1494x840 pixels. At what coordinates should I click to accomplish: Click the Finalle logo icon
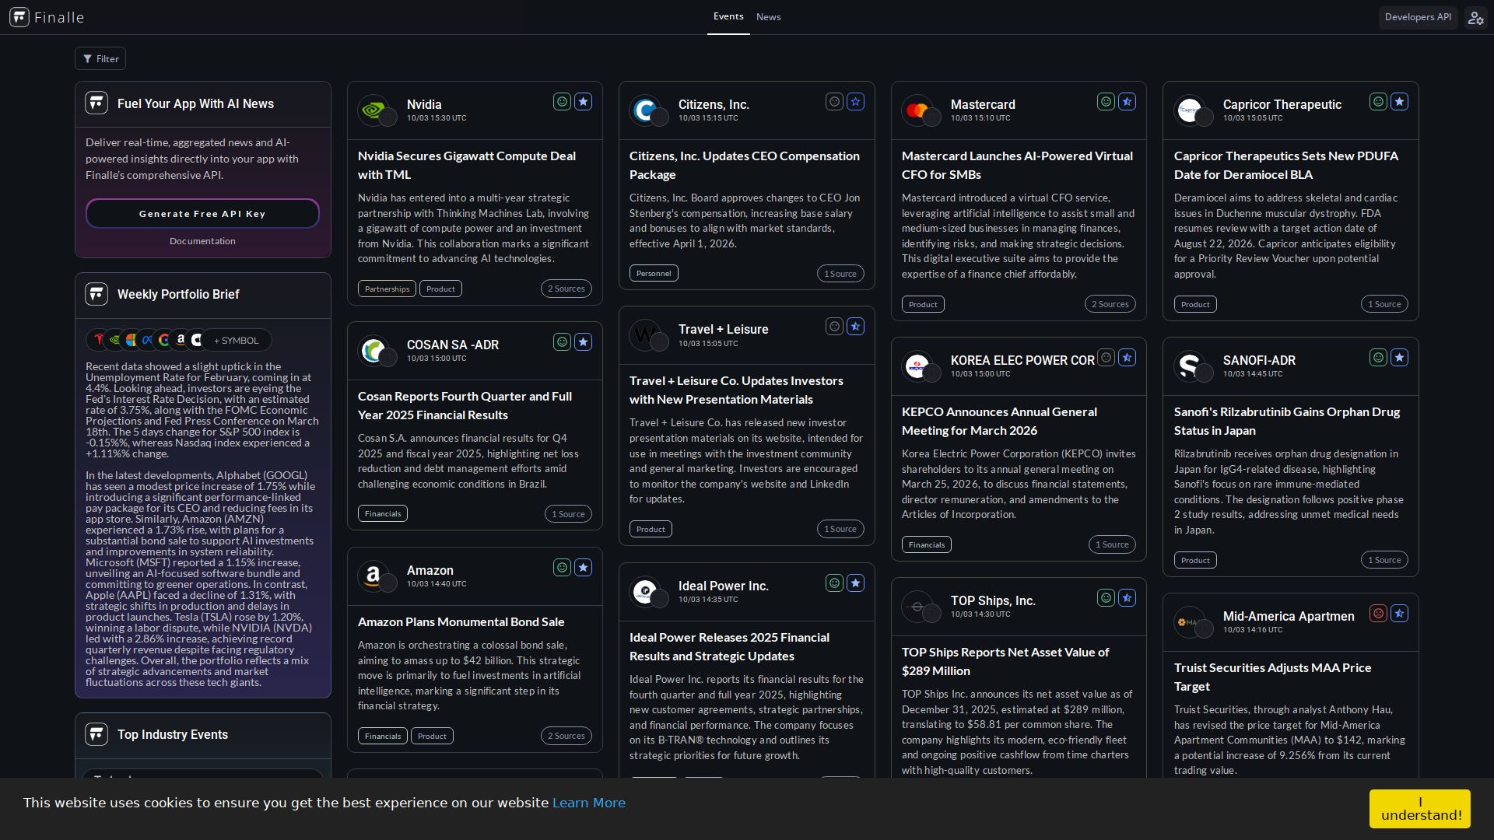coord(19,17)
